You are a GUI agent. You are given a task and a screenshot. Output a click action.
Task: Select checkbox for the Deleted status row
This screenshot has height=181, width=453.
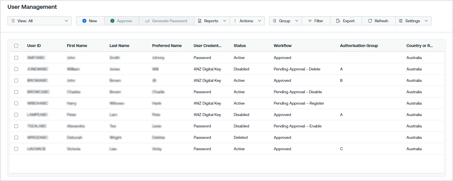click(16, 137)
